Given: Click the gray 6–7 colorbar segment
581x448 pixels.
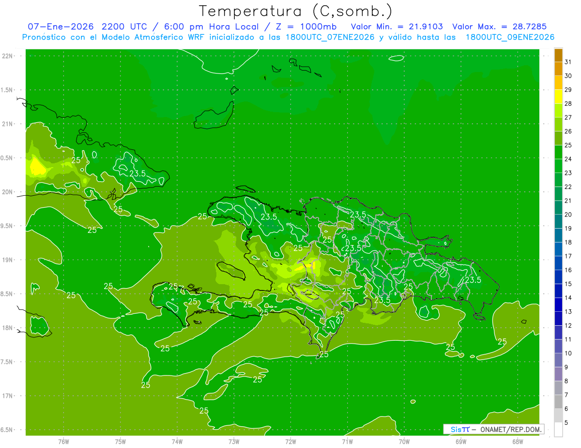Looking at the screenshot, I should point(558,402).
